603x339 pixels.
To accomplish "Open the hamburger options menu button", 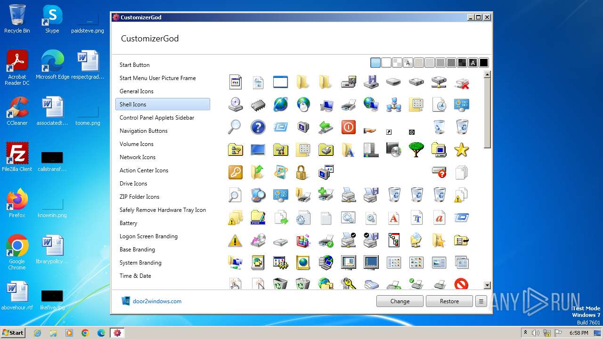I will 481,301.
